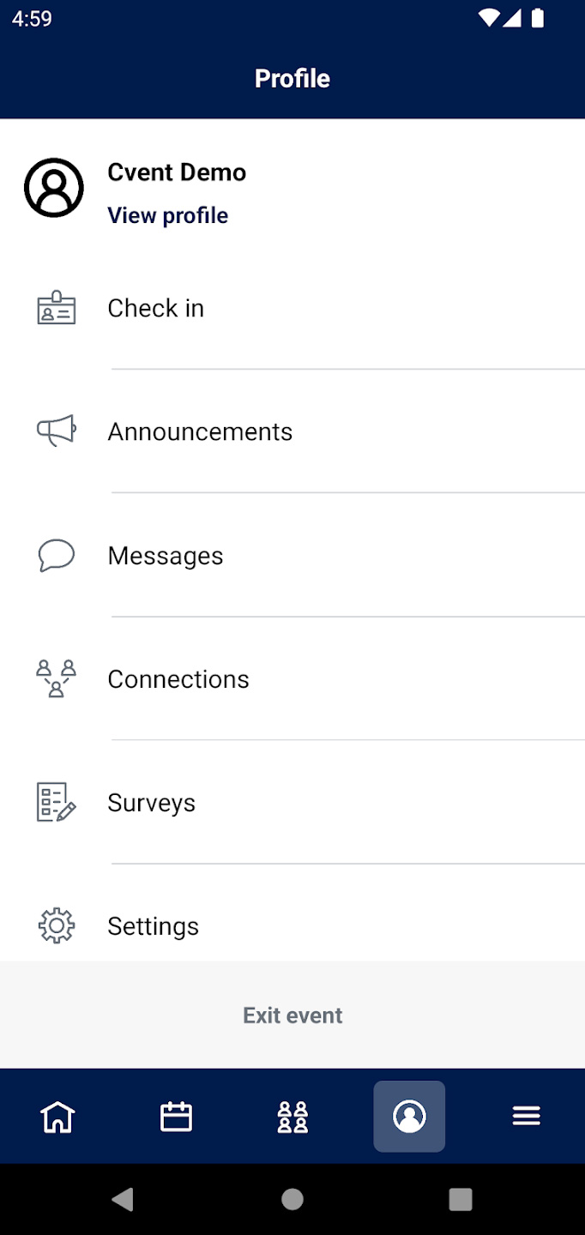The width and height of the screenshot is (585, 1235).
Task: Open the calendar schedule tab
Action: coord(176,1117)
